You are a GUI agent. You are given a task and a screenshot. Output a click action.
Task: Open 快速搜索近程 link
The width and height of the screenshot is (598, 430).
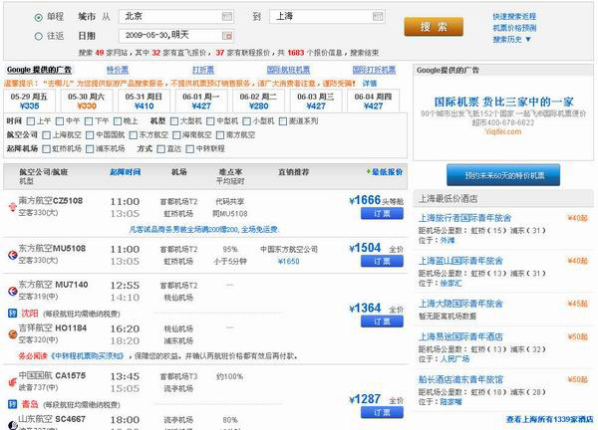tap(514, 16)
